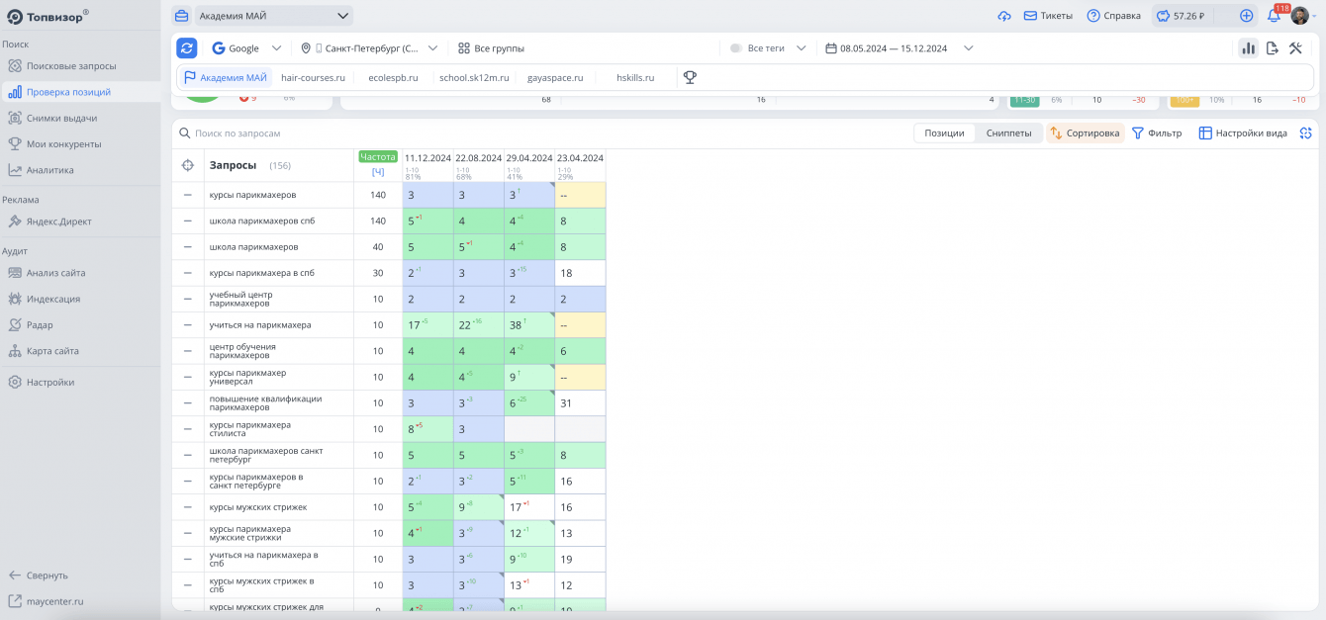
Task: Expand the Google search engine dropdown
Action: click(246, 47)
